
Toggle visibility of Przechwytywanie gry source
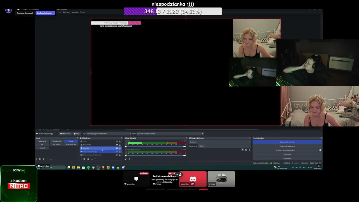[117, 151]
